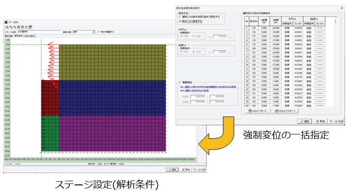Click the horizontal Dx input field
This screenshot has height=195, width=350.
tap(220, 36)
